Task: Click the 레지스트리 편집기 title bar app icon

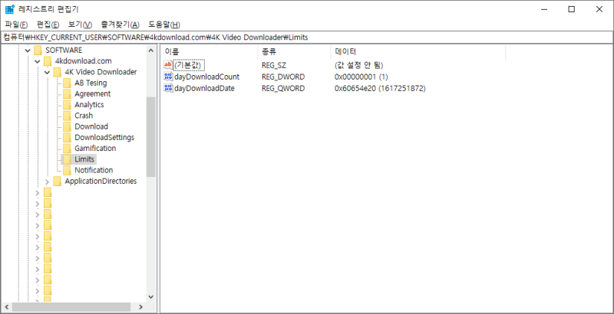Action: tap(10, 9)
